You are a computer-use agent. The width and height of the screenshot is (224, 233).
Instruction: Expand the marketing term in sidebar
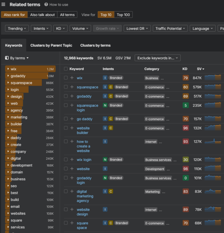(8, 117)
